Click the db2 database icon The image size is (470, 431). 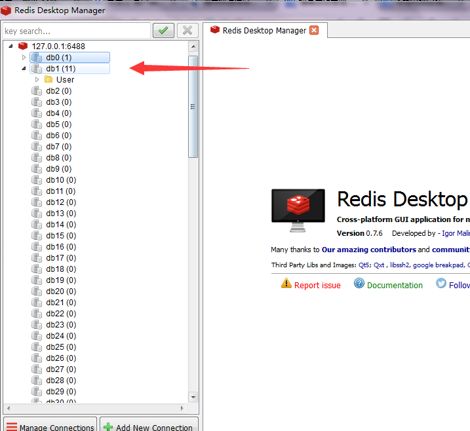(x=37, y=91)
